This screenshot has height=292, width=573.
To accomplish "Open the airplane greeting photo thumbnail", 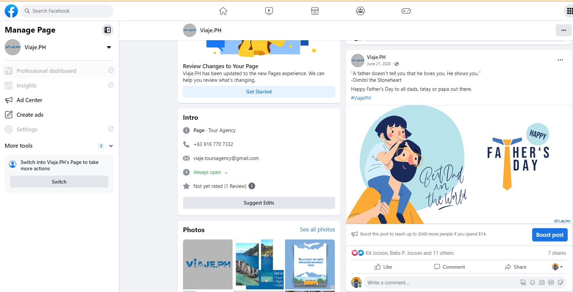I will 310,264.
